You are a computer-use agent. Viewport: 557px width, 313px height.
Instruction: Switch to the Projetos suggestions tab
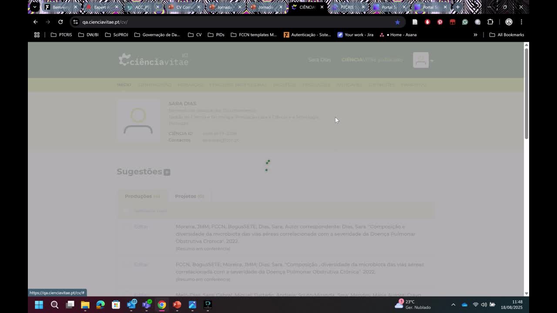(x=189, y=196)
